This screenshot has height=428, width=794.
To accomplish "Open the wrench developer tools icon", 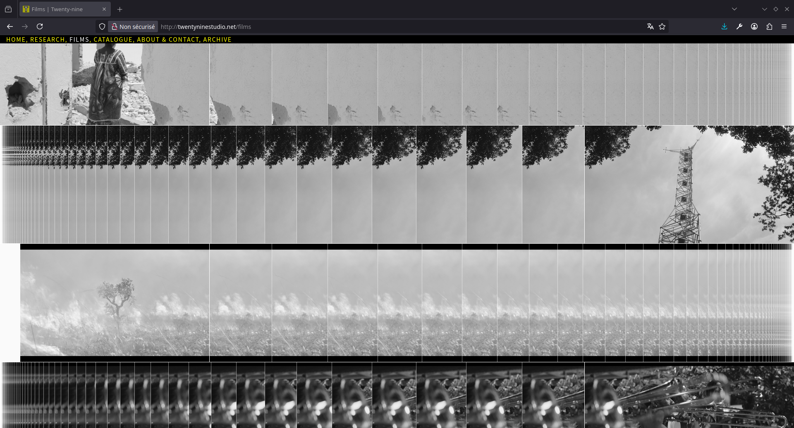I will (739, 26).
